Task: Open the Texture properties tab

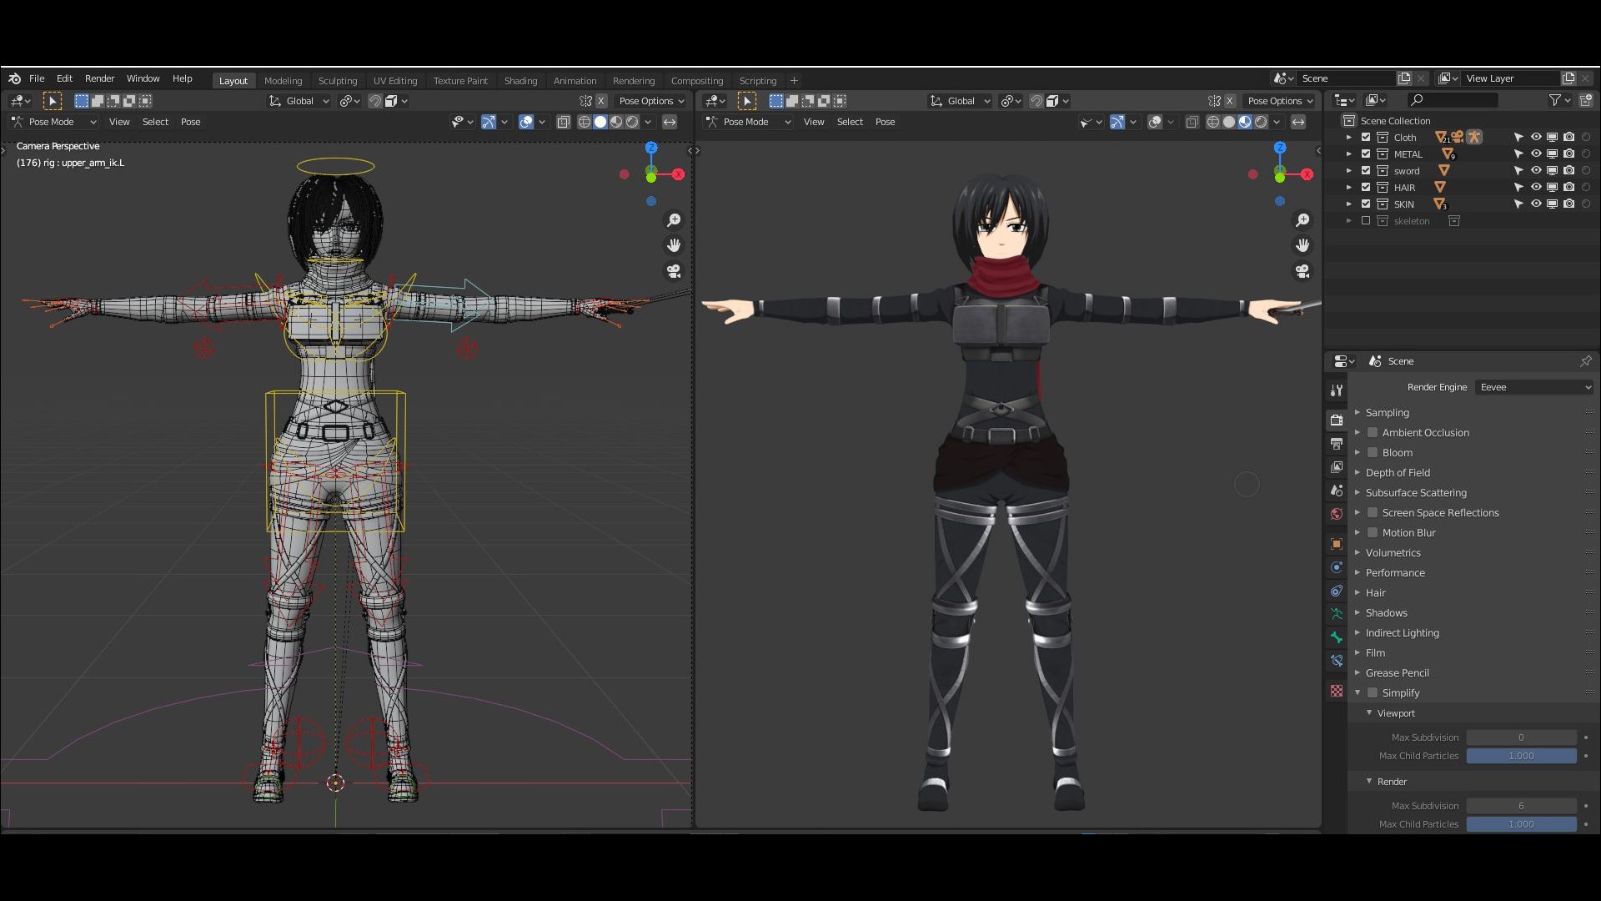Action: tap(1337, 691)
